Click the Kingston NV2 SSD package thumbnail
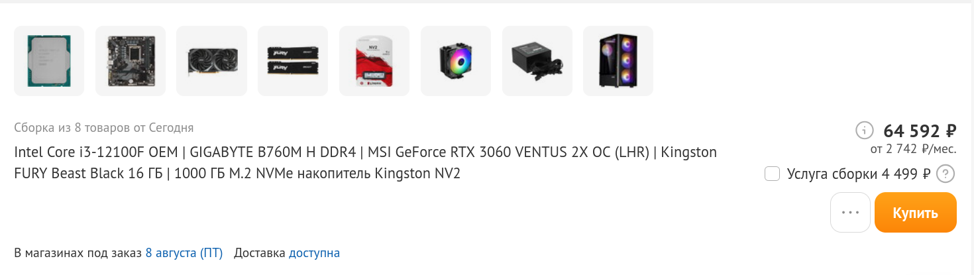Image resolution: width=974 pixels, height=275 pixels. (374, 61)
